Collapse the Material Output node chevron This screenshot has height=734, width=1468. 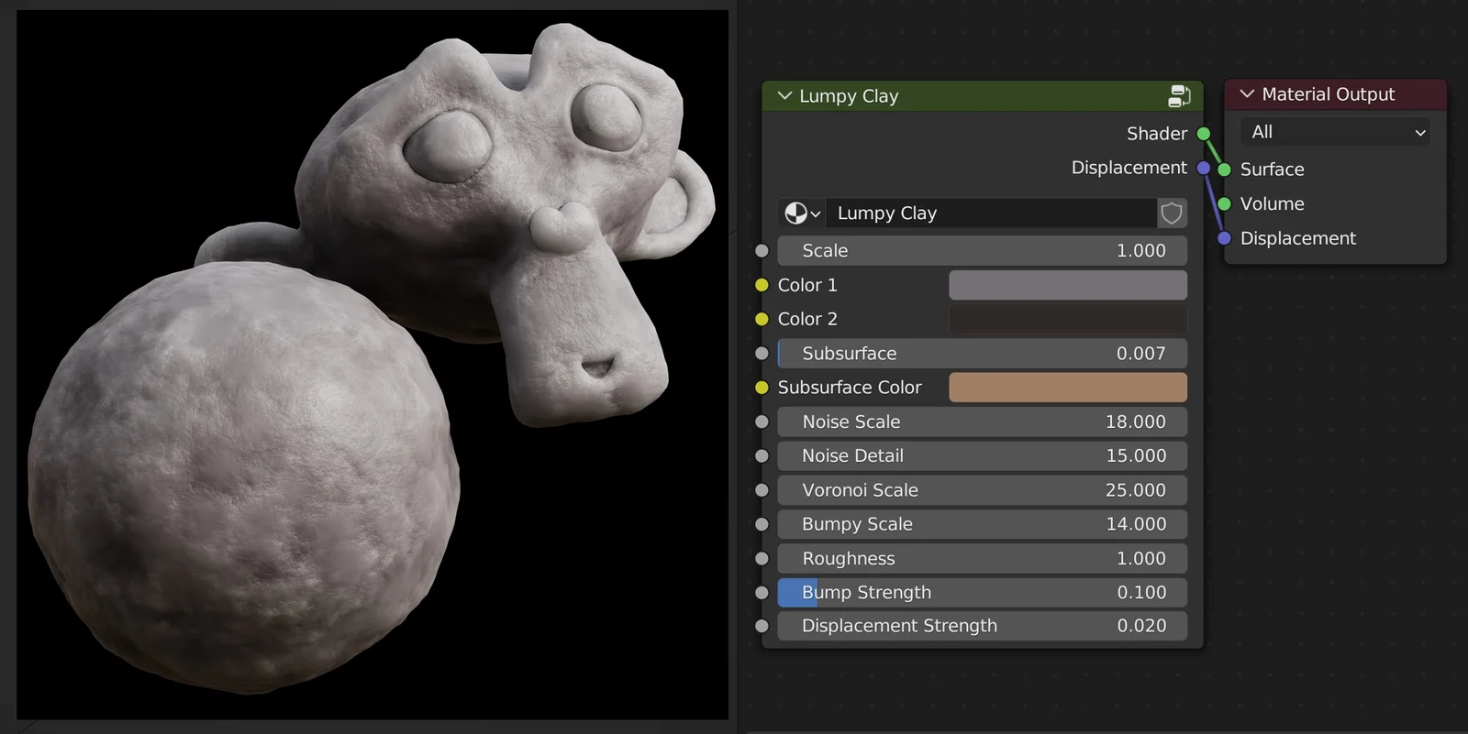click(1247, 93)
